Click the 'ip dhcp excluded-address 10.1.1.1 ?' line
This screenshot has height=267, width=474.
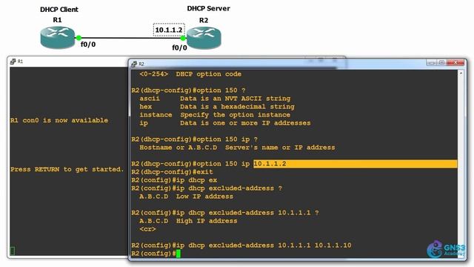pos(225,213)
